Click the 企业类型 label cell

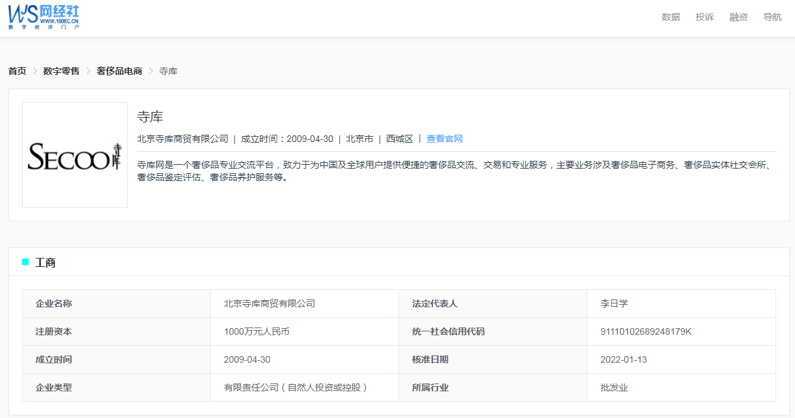click(117, 387)
